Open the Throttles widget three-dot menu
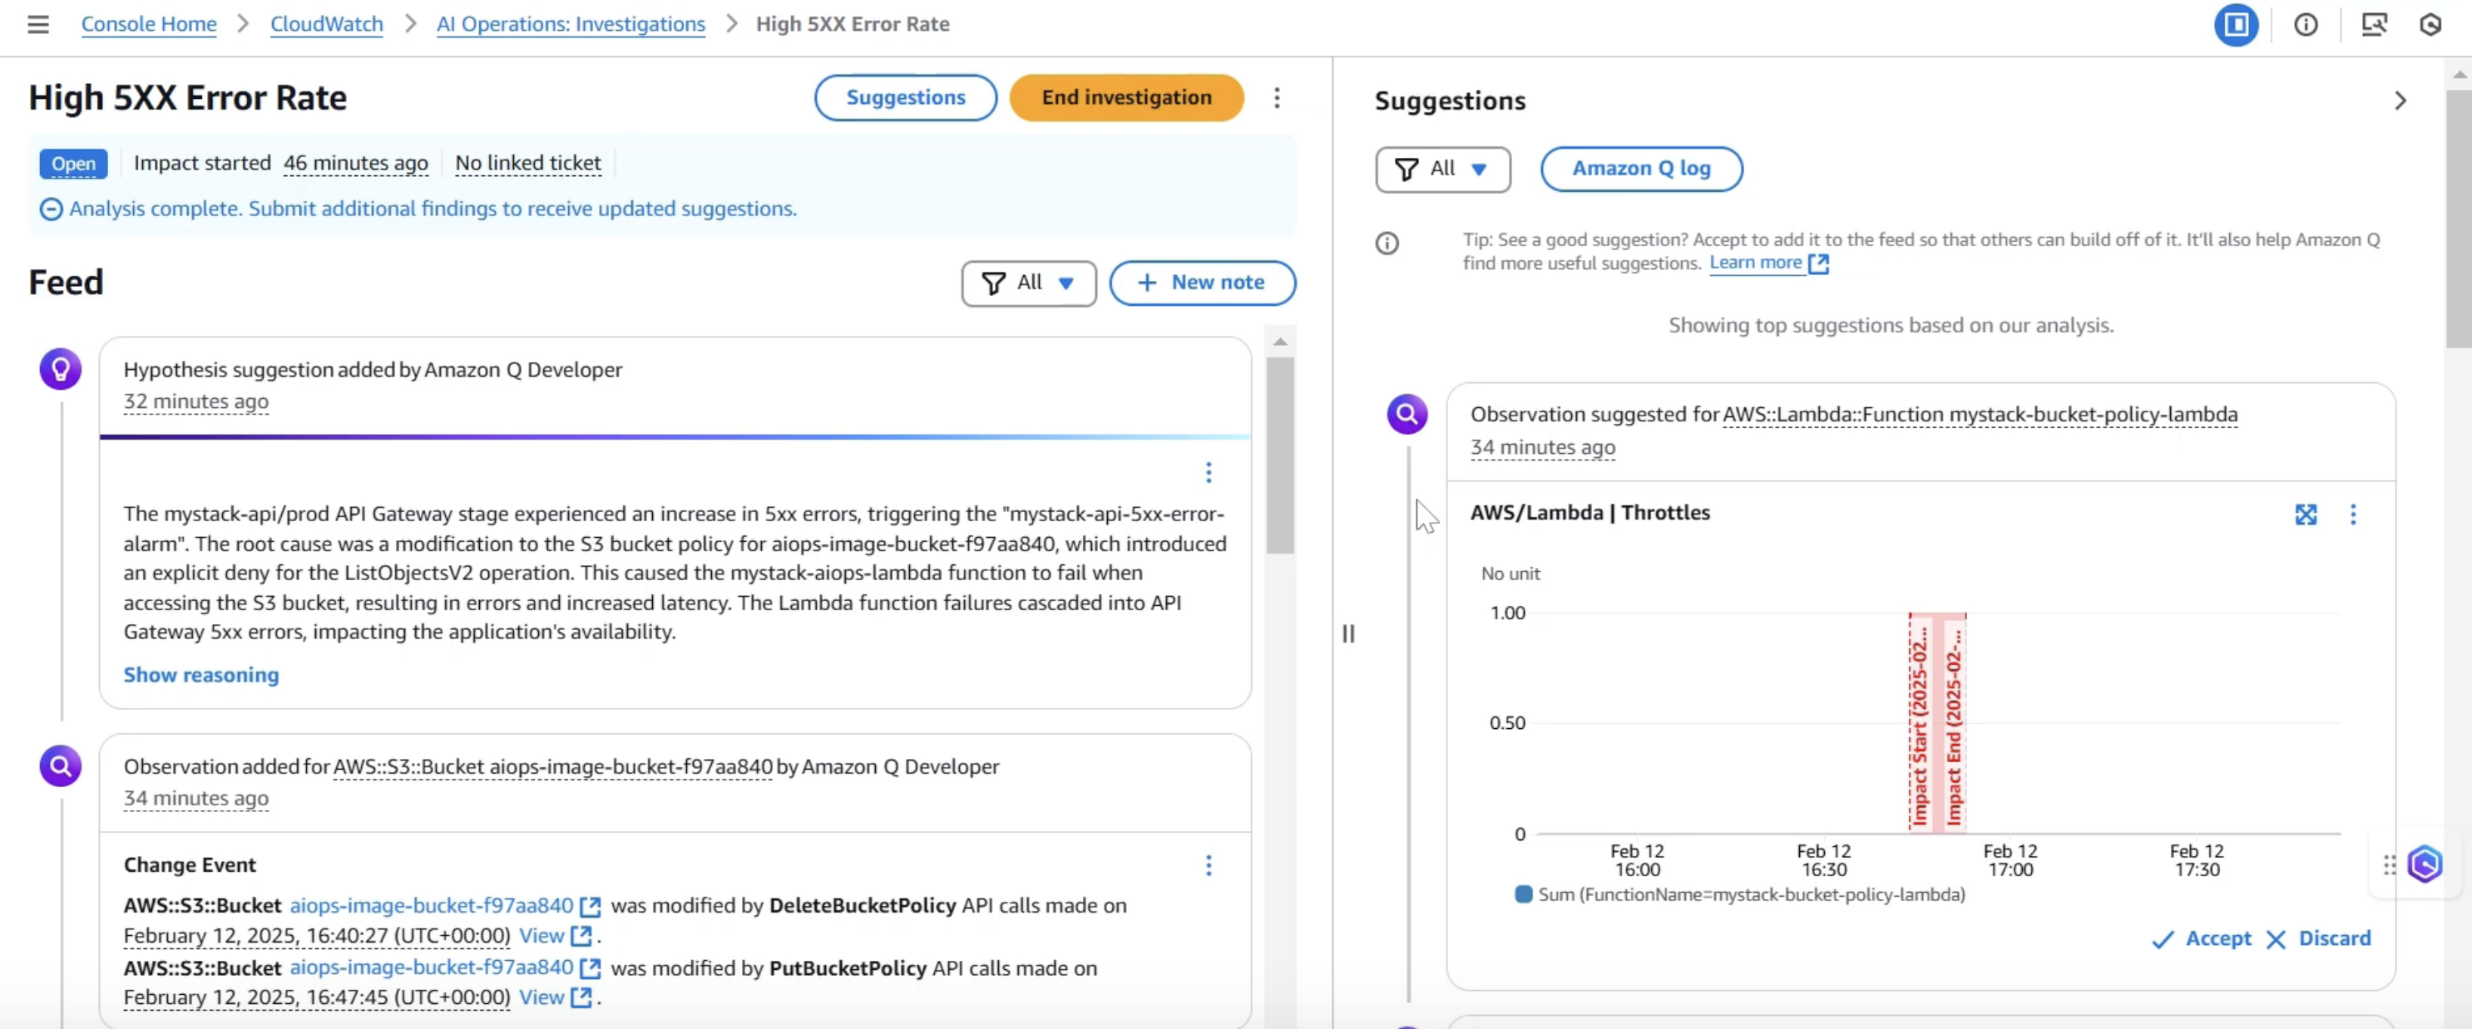 click(x=2352, y=514)
